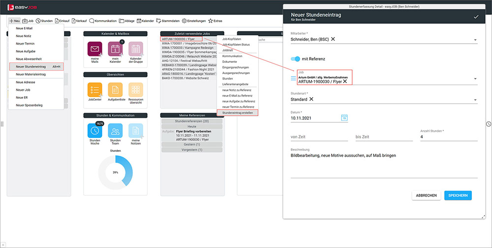Expand the 'Vorgestern (1)' group
The image size is (492, 248).
(x=192, y=150)
